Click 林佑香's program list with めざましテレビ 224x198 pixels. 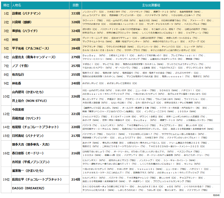pos(110,83)
